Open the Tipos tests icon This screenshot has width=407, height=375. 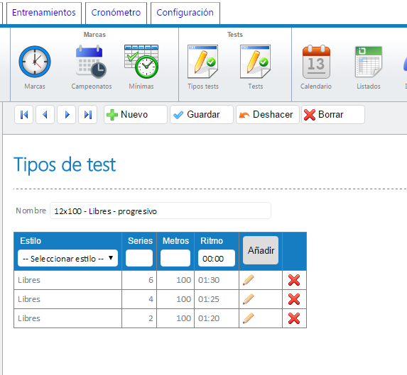(x=203, y=62)
